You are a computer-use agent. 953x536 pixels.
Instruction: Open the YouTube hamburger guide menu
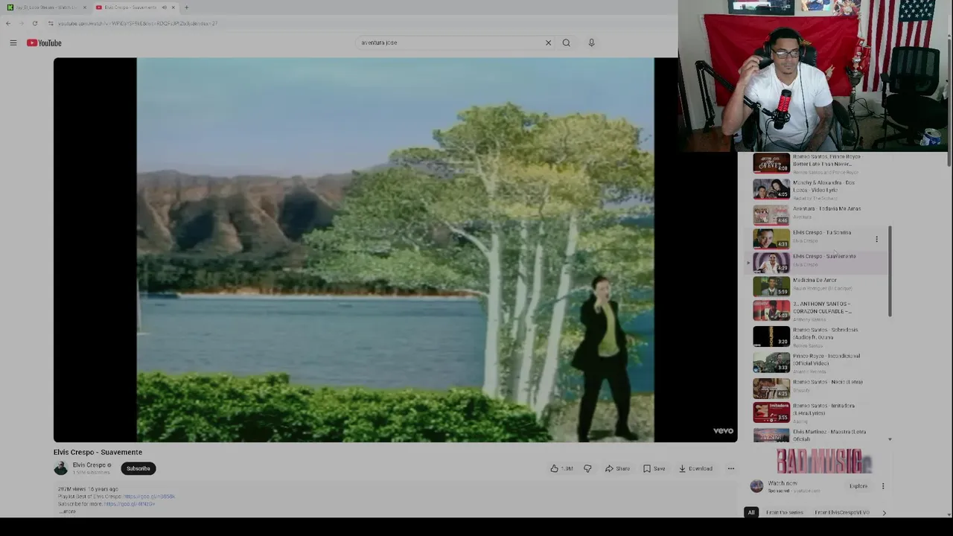click(x=13, y=43)
